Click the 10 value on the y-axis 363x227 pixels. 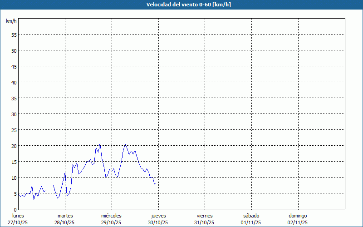tap(14, 178)
